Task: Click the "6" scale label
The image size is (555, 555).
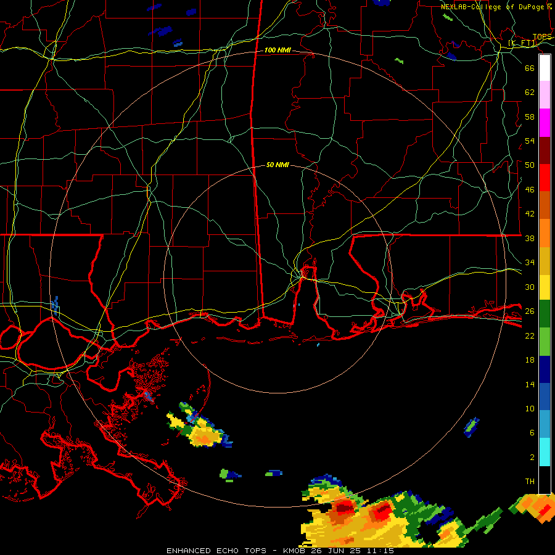Action: (532, 433)
